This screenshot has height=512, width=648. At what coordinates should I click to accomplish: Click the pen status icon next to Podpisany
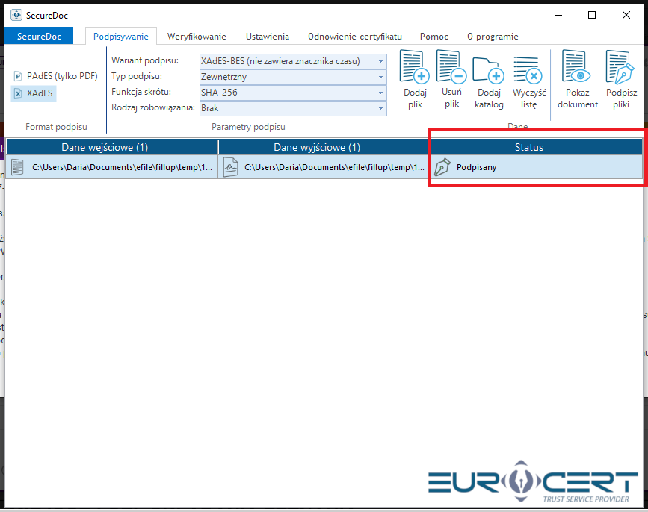coord(442,167)
